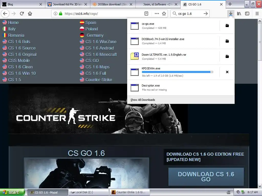Screen dimensions: 262x196
Task: Switch to Counter-Strike 1.6 taskbar window
Action: tap(130, 192)
